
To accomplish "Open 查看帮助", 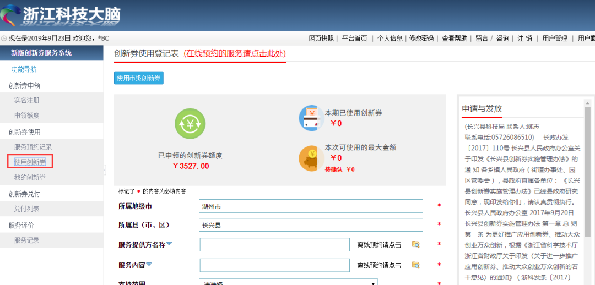I will point(454,39).
